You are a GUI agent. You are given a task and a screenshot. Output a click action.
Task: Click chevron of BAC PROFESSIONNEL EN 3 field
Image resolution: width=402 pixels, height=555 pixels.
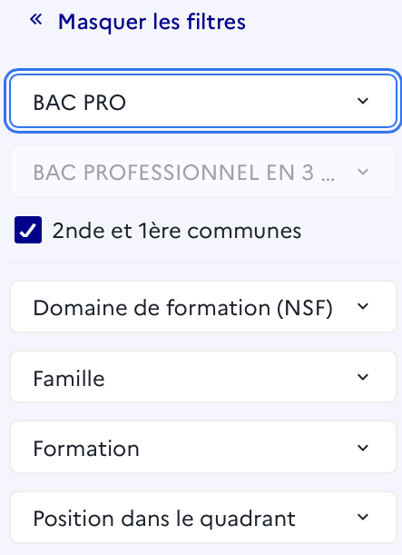coord(363,172)
